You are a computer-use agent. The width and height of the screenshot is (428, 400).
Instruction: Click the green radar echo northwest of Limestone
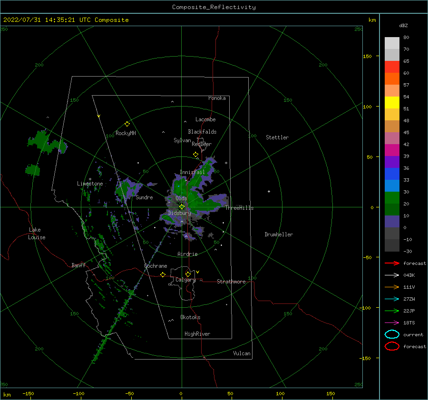47,142
